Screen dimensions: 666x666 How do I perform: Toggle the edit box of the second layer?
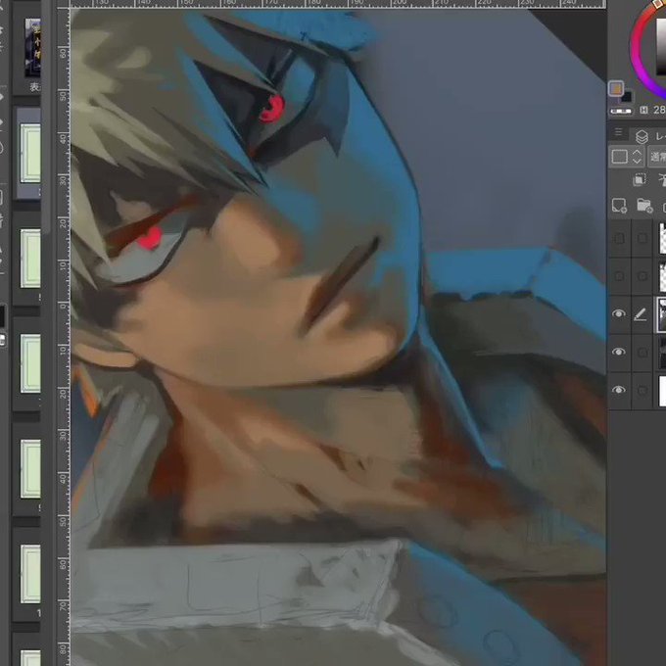(642, 276)
